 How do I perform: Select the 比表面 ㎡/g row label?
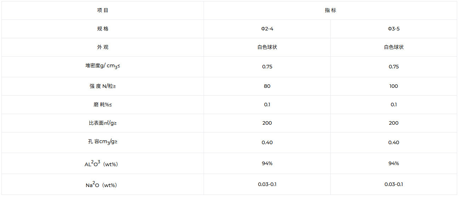pos(103,123)
